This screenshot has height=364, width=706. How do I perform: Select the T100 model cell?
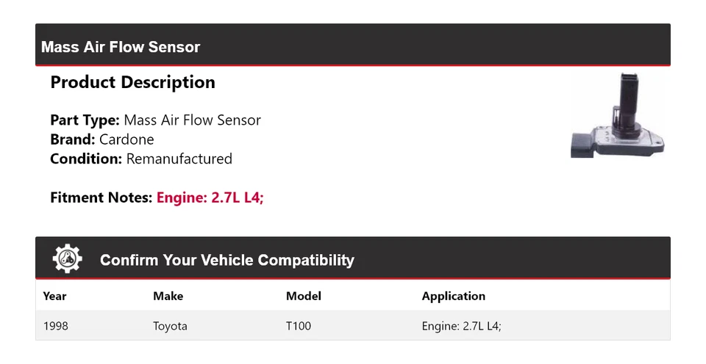(x=299, y=326)
